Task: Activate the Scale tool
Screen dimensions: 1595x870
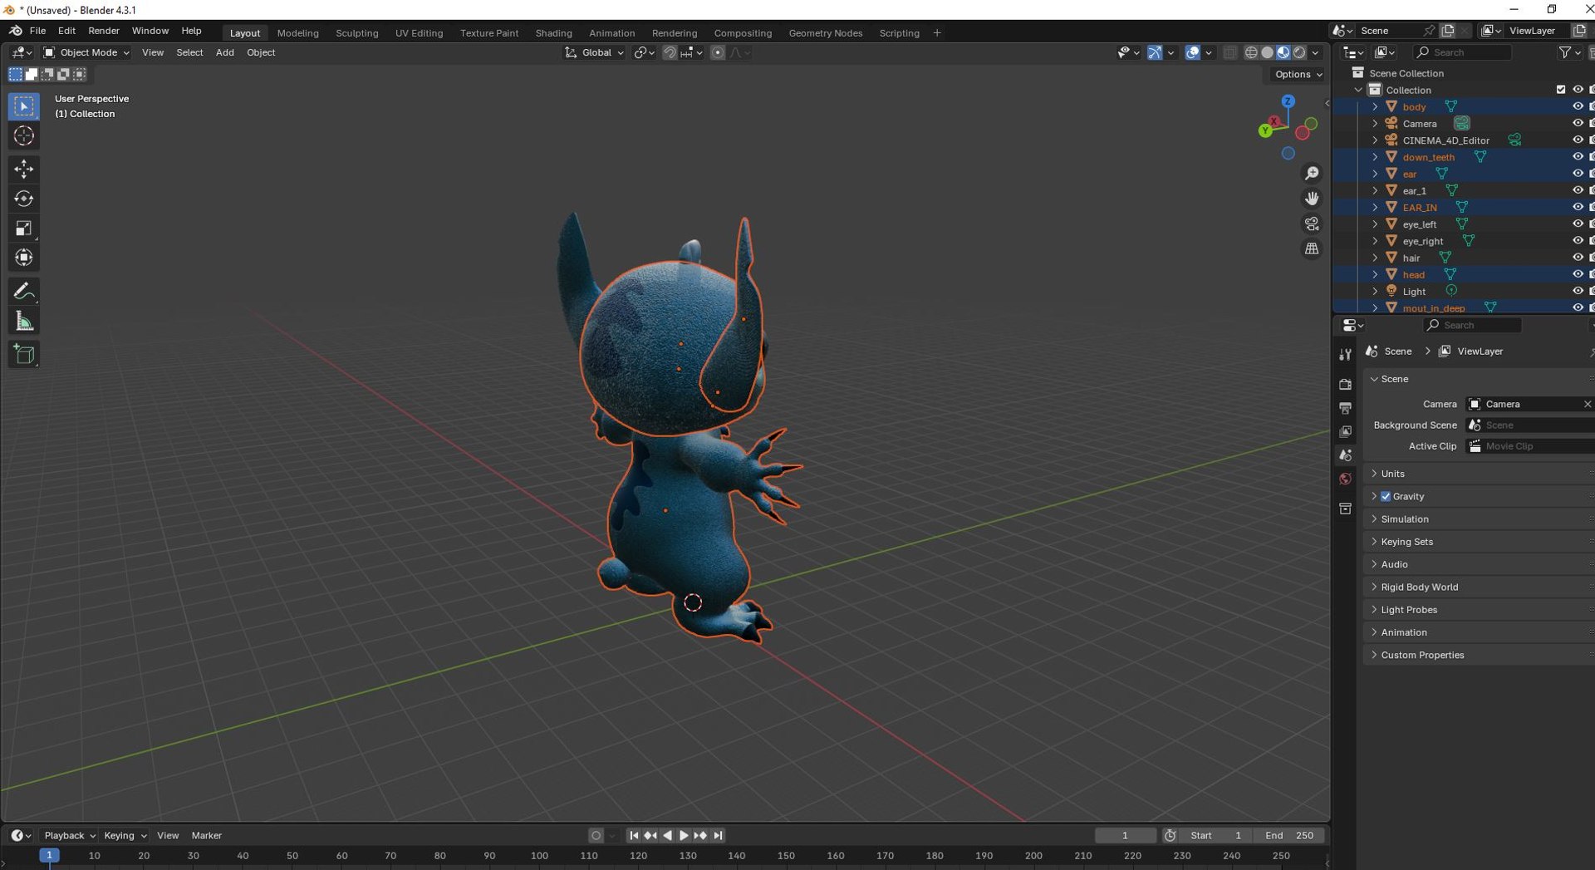Action: tap(24, 229)
